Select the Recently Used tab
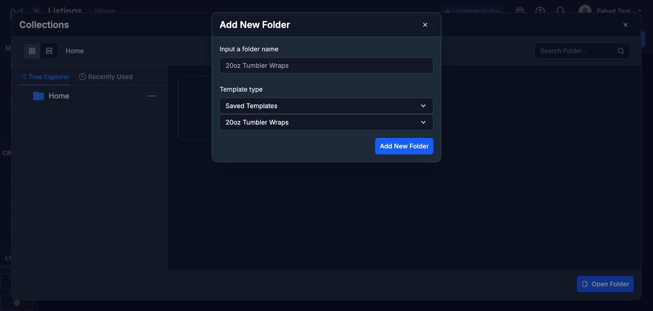 point(106,77)
